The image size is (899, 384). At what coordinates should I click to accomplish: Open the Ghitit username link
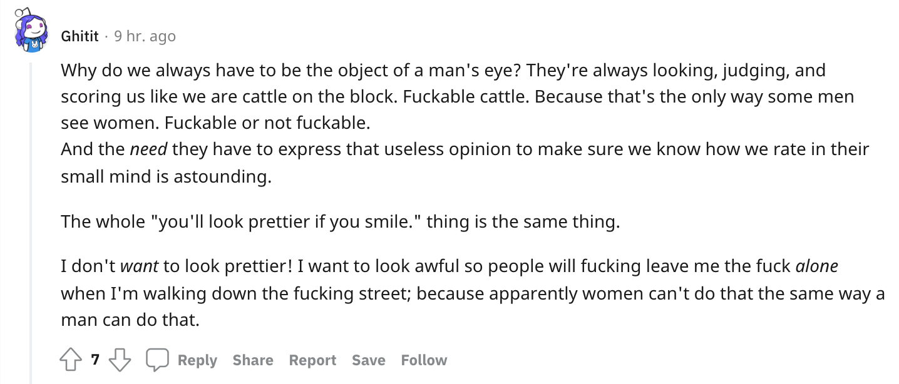[80, 36]
